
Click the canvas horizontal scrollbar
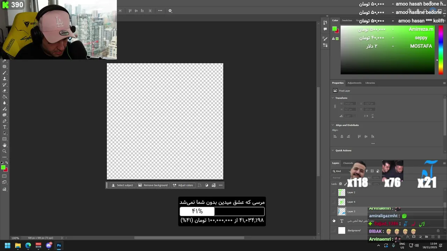[189, 238]
